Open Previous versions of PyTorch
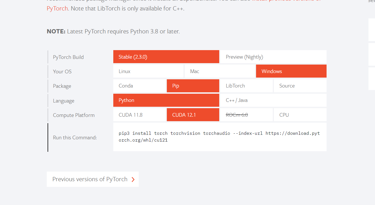 coord(93,179)
